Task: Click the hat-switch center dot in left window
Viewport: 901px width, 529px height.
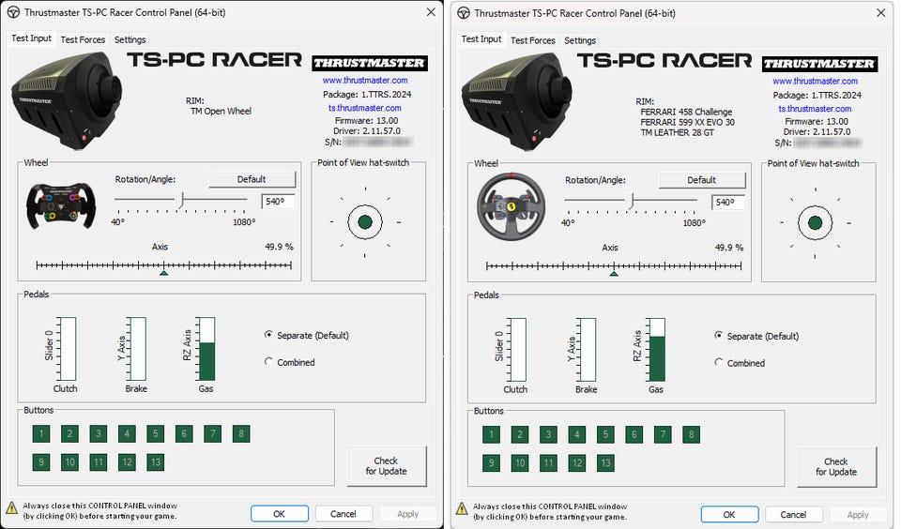Action: (x=365, y=221)
